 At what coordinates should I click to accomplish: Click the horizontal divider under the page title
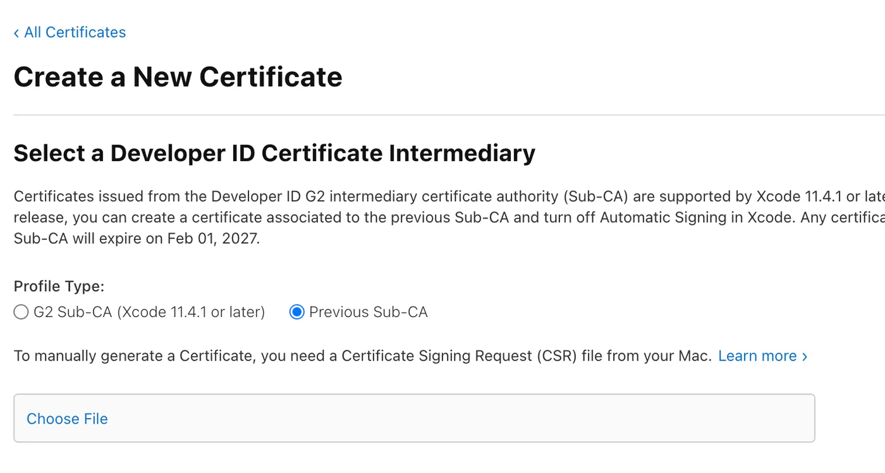point(442,115)
